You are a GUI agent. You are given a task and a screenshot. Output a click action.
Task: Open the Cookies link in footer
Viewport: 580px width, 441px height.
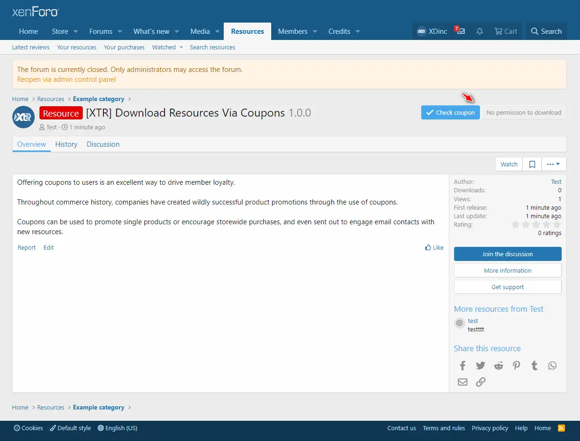click(28, 428)
